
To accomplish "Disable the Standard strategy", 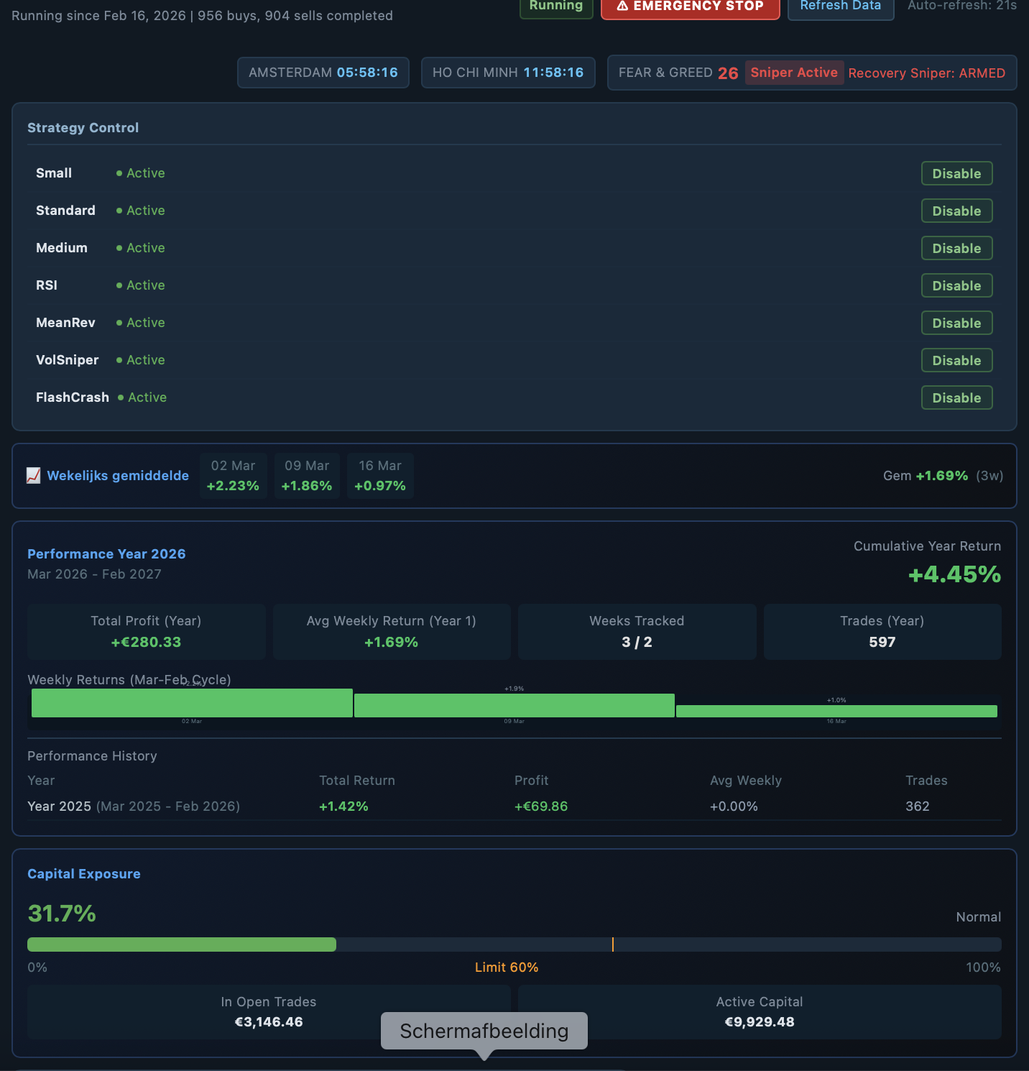I will (x=956, y=211).
